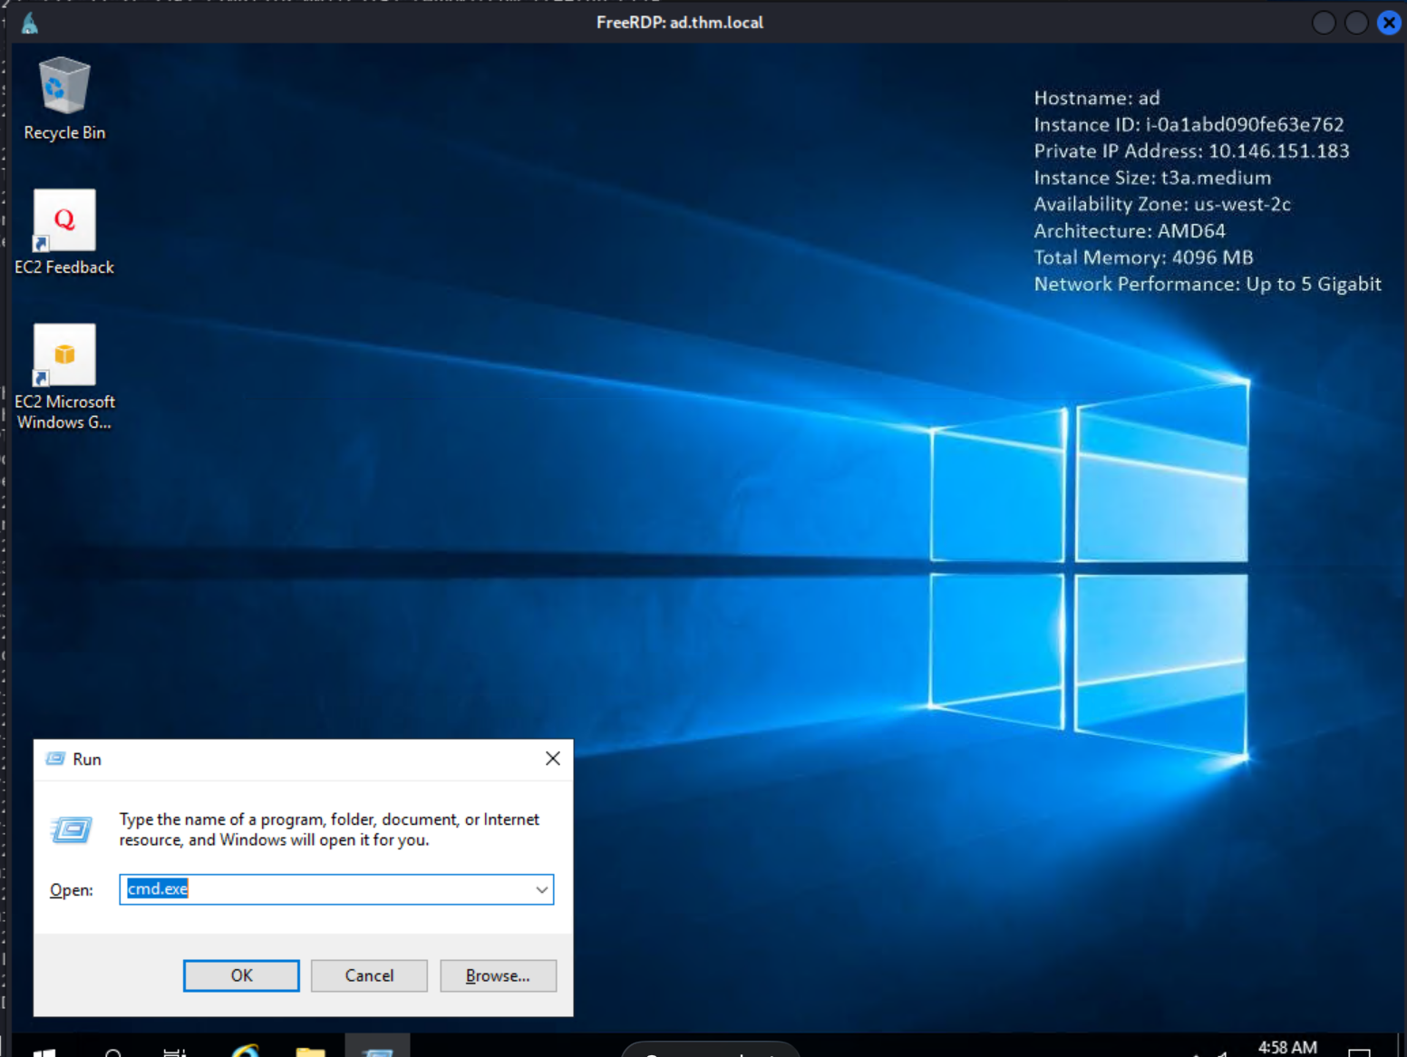1407x1057 pixels.
Task: Close the Run dialog with X
Action: pos(553,759)
